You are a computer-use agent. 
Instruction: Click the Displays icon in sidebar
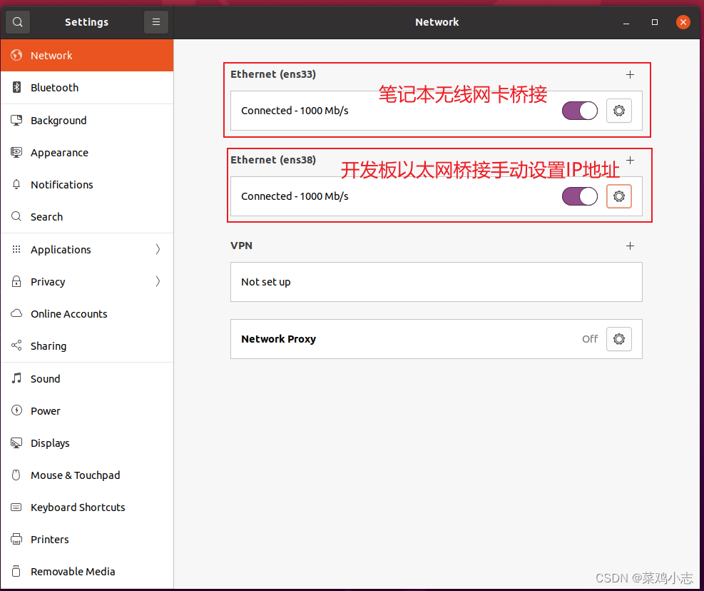(x=16, y=443)
